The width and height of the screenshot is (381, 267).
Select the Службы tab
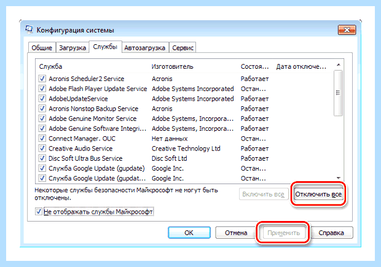(105, 47)
